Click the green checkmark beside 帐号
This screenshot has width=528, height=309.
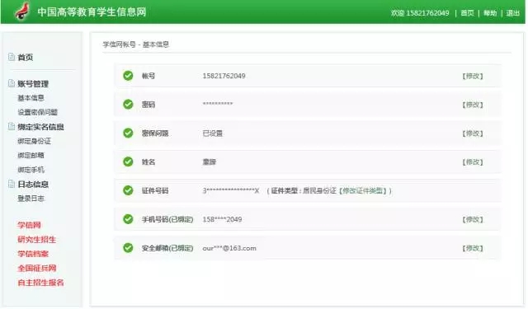click(x=128, y=76)
